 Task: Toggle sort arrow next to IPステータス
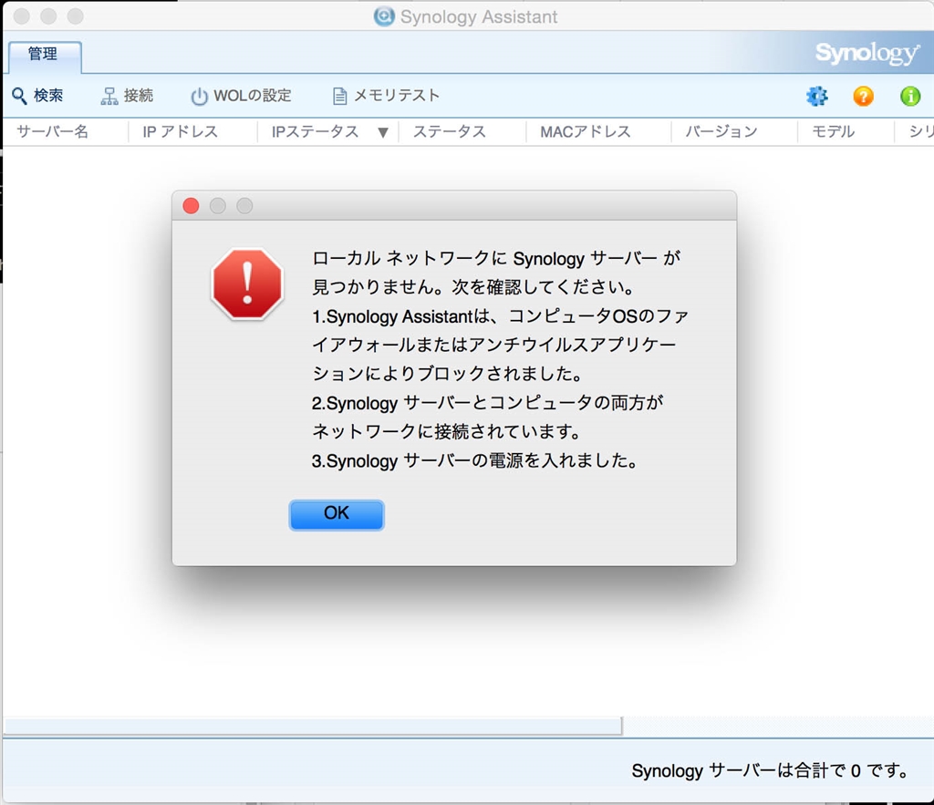pyautogui.click(x=383, y=132)
